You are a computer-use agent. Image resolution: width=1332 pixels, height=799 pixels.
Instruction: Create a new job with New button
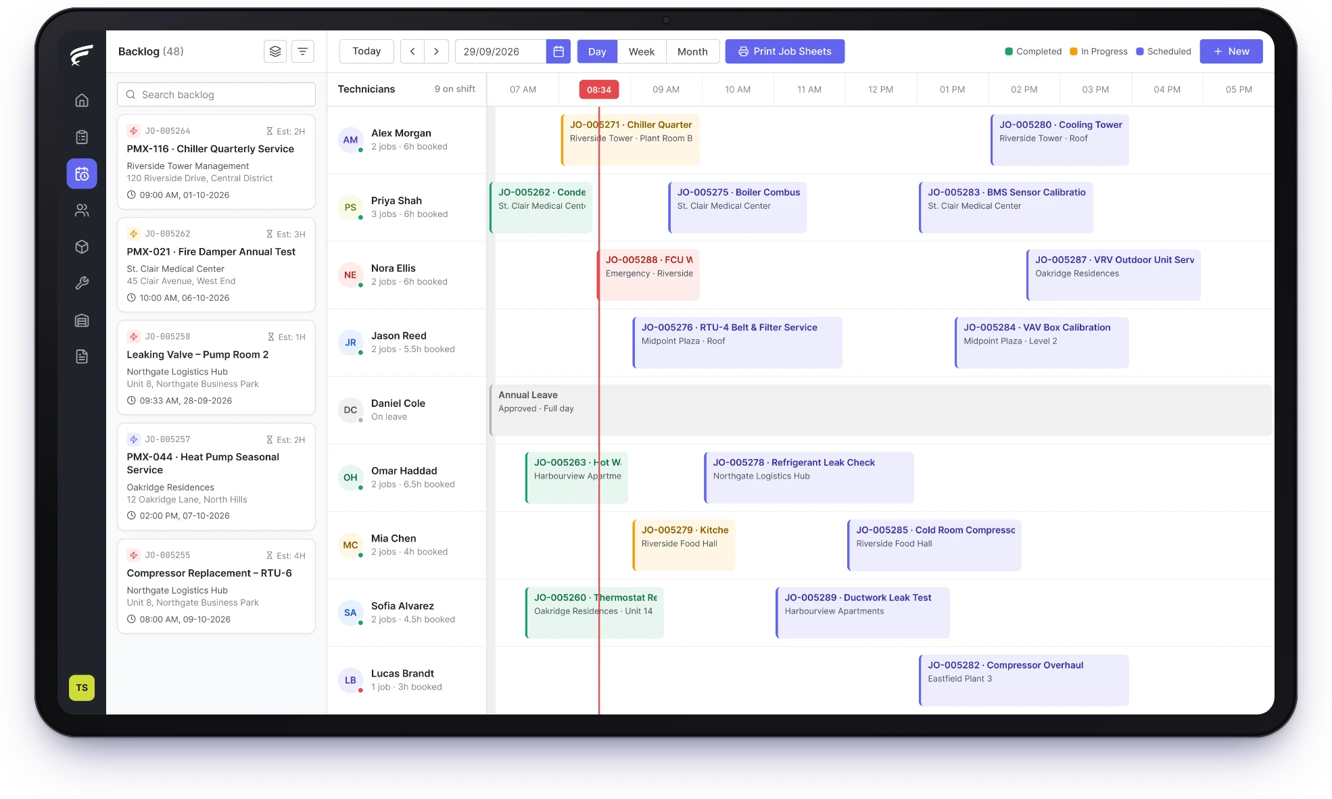click(x=1231, y=51)
